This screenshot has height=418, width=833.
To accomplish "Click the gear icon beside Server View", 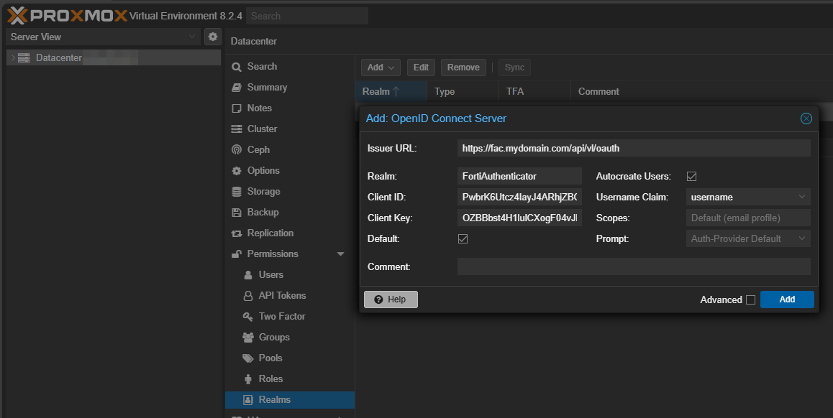I will pos(212,37).
